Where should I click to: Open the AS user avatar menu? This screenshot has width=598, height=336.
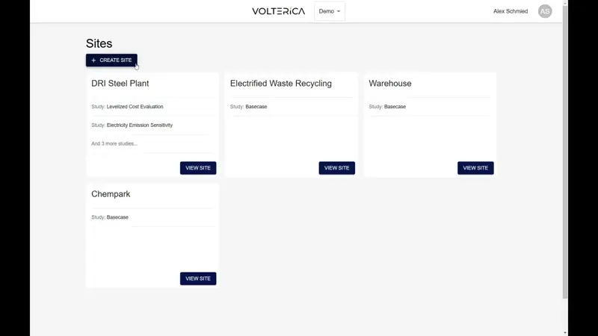pyautogui.click(x=545, y=11)
